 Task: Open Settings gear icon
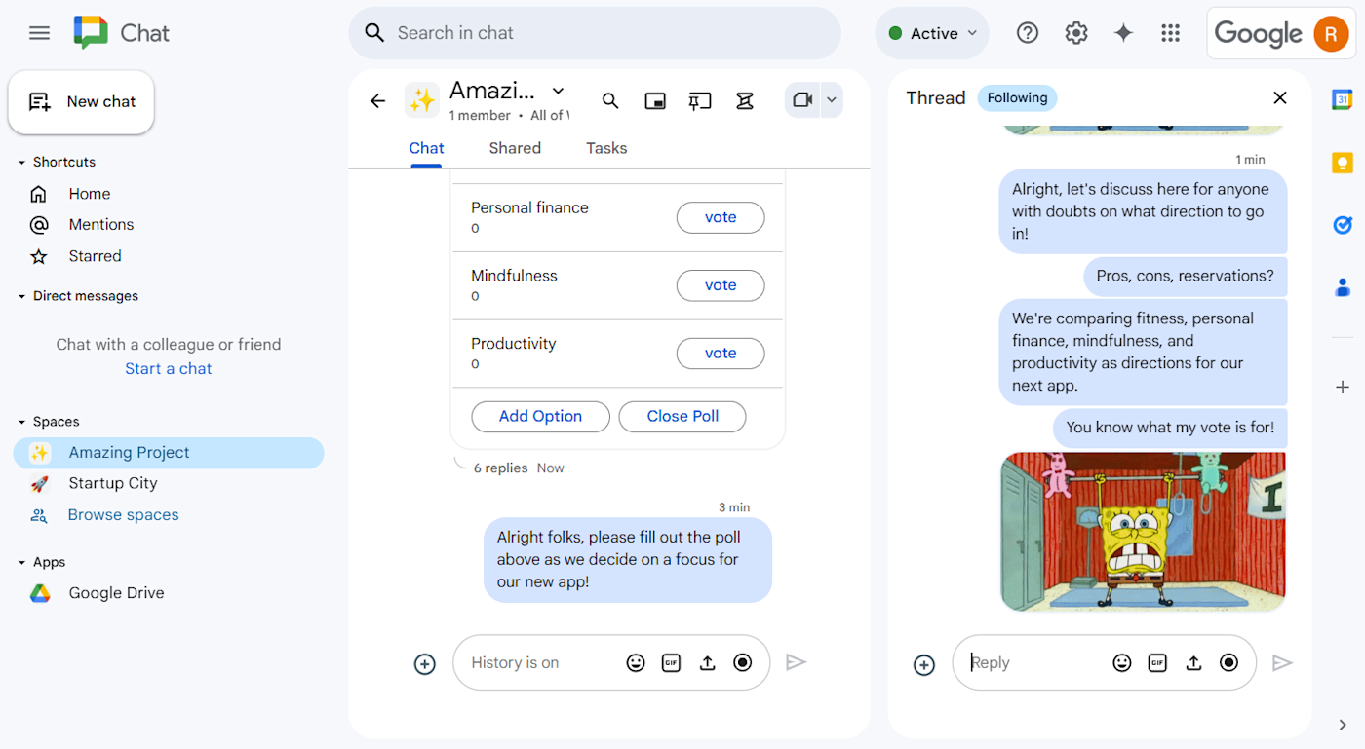coord(1076,33)
